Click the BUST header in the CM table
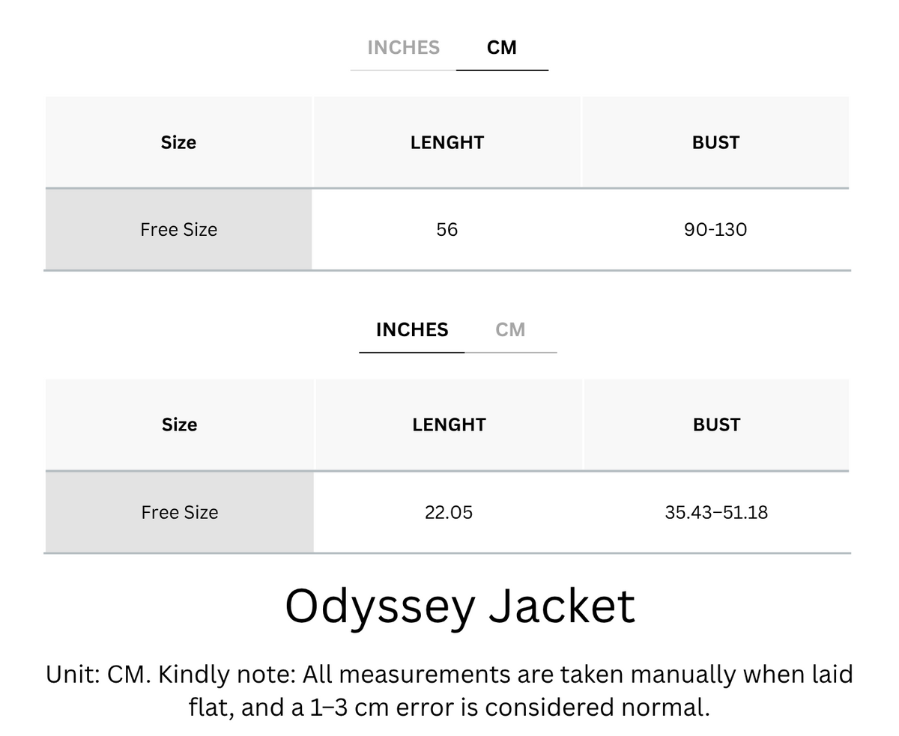 coord(715,142)
